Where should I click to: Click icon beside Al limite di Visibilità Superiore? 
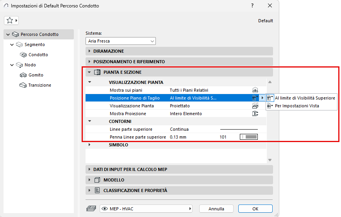[270, 98]
